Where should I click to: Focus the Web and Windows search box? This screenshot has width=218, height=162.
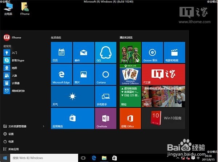[x=44, y=158]
